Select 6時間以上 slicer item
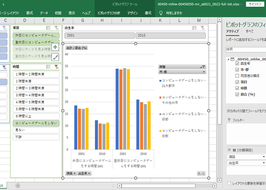266x190 pixels. (x=36, y=116)
